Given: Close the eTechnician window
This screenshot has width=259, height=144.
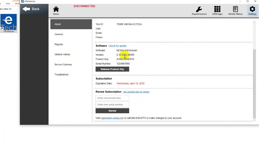Looking at the screenshot, I should pos(255,1).
